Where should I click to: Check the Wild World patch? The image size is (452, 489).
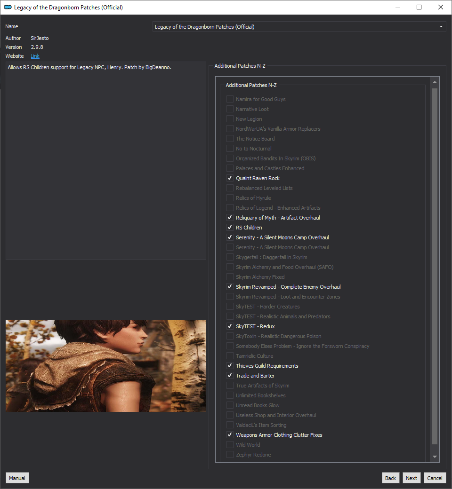230,445
